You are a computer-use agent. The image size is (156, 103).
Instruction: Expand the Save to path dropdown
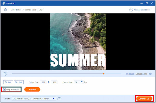53,99
